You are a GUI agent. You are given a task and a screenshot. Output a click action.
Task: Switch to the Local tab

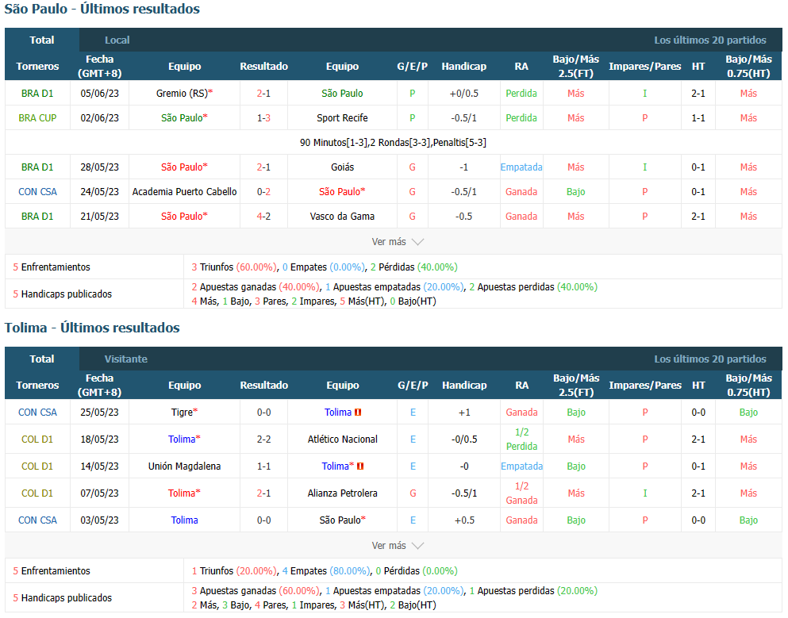tap(117, 40)
